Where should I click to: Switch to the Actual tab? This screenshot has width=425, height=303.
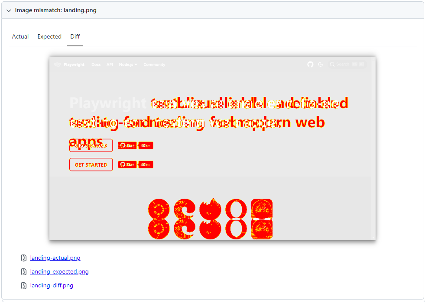(x=20, y=36)
